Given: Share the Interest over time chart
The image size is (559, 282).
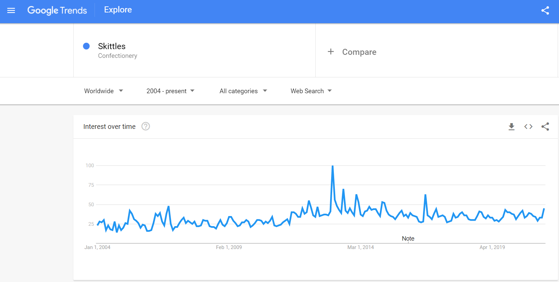Looking at the screenshot, I should click(x=545, y=127).
